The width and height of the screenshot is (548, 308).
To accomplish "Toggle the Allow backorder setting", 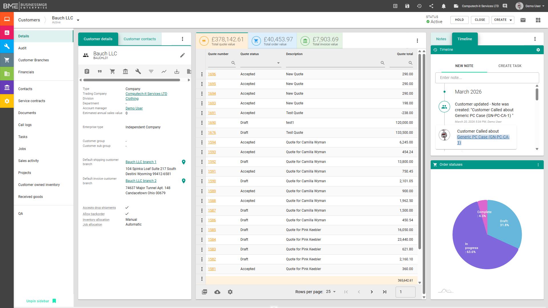I will (127, 214).
